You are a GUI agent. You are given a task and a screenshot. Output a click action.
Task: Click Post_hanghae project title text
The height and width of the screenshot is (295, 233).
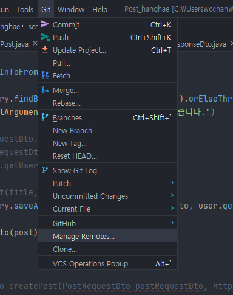tap(147, 9)
